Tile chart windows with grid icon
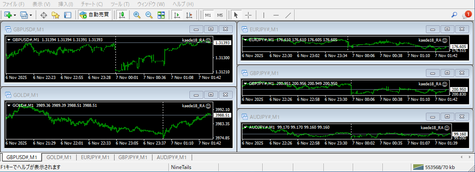 point(161,15)
